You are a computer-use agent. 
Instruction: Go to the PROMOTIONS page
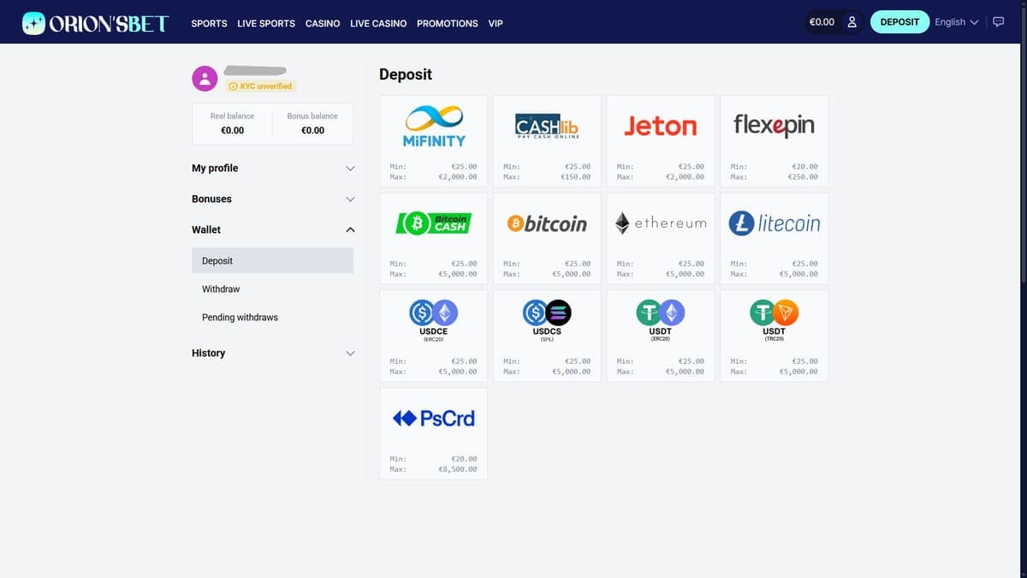pyautogui.click(x=448, y=23)
